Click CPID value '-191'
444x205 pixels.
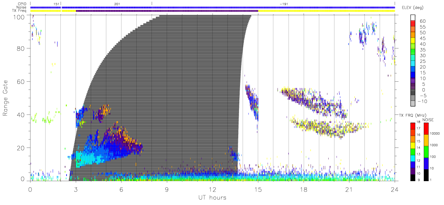click(x=284, y=4)
